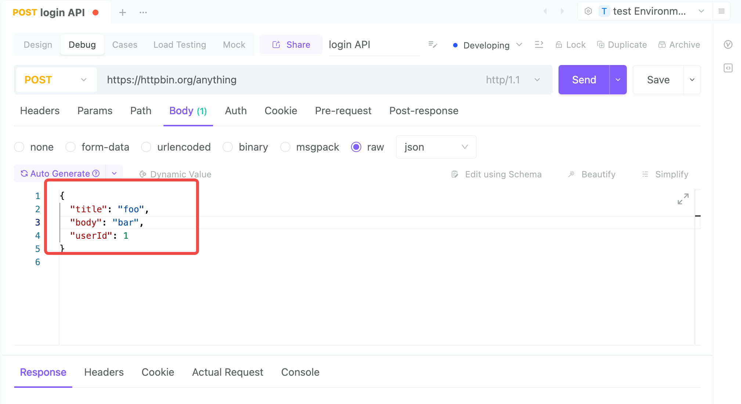Screen dimensions: 741x404
Task: Open the Params request tab
Action: click(95, 111)
